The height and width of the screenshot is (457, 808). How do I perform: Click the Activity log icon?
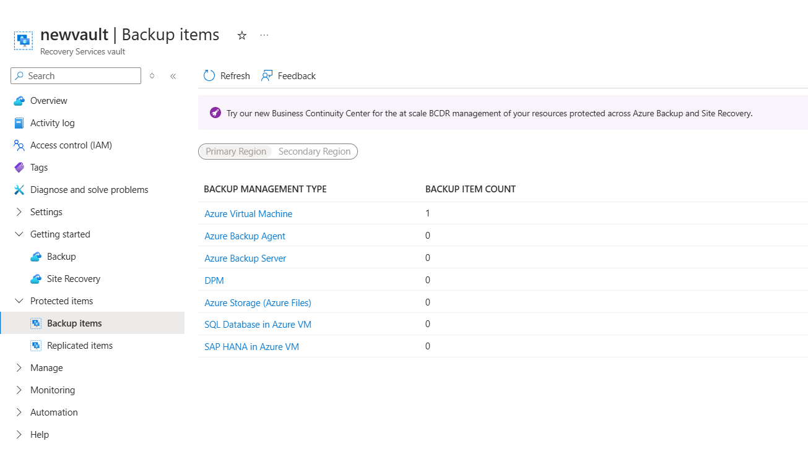(x=19, y=123)
